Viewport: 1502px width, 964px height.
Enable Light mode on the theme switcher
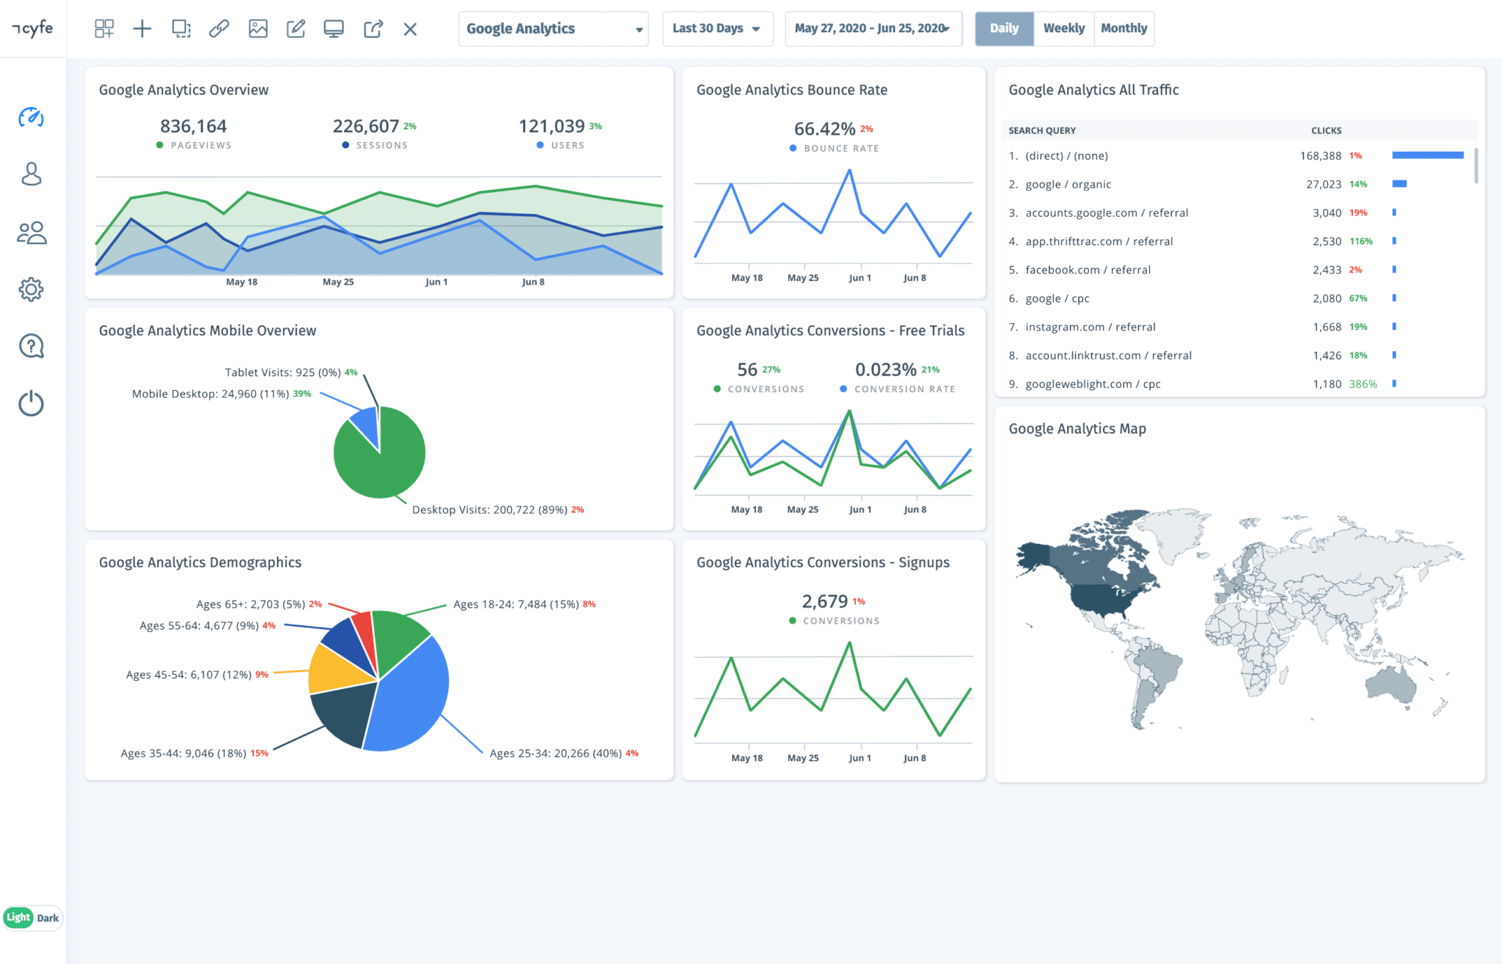tap(19, 917)
